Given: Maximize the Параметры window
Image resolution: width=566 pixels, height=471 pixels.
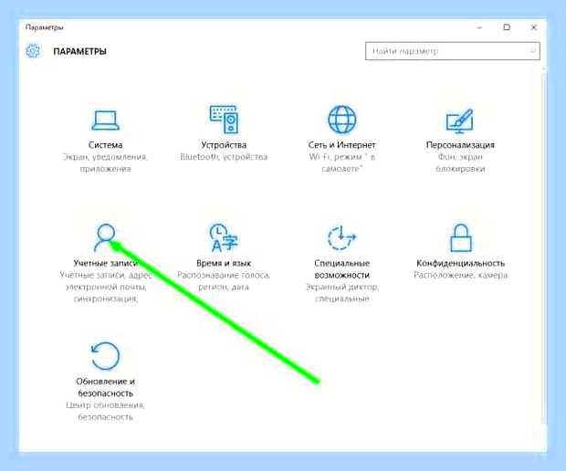Looking at the screenshot, I should pyautogui.click(x=507, y=27).
